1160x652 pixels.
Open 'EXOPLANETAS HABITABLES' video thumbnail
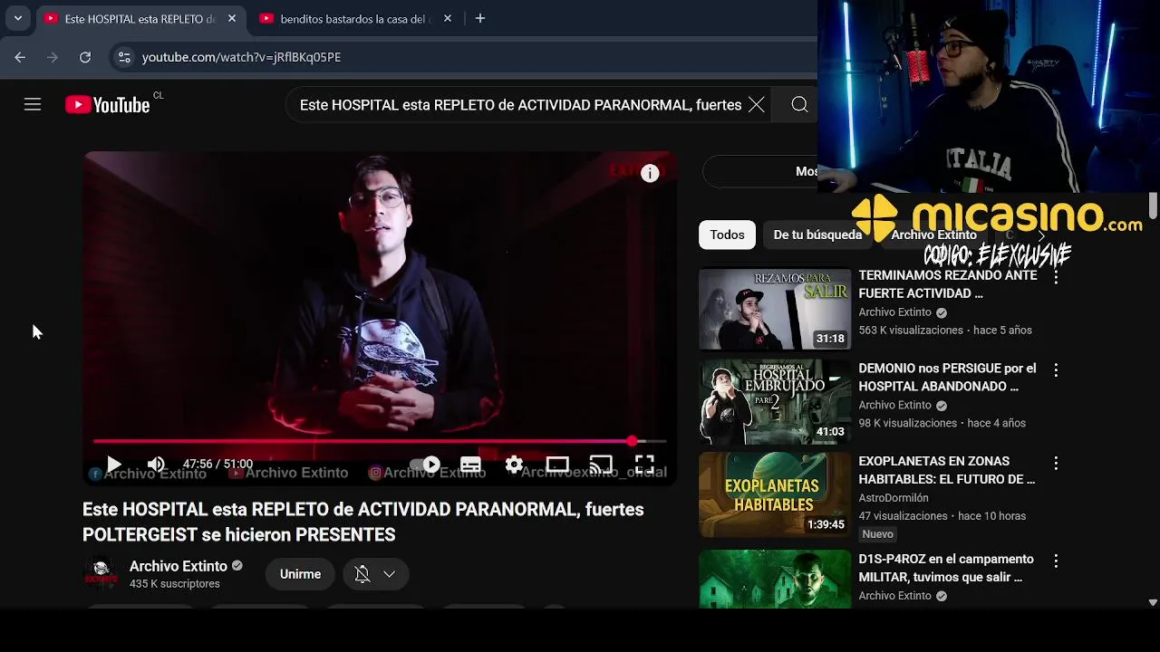(775, 494)
